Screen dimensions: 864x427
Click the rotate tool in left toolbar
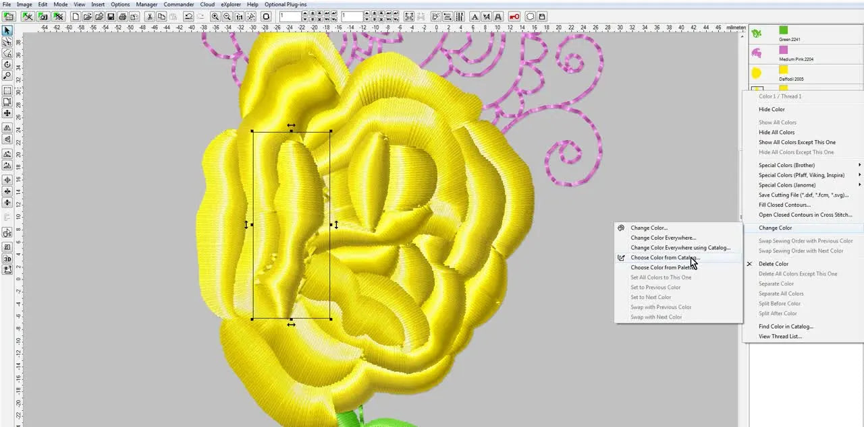tap(7, 65)
